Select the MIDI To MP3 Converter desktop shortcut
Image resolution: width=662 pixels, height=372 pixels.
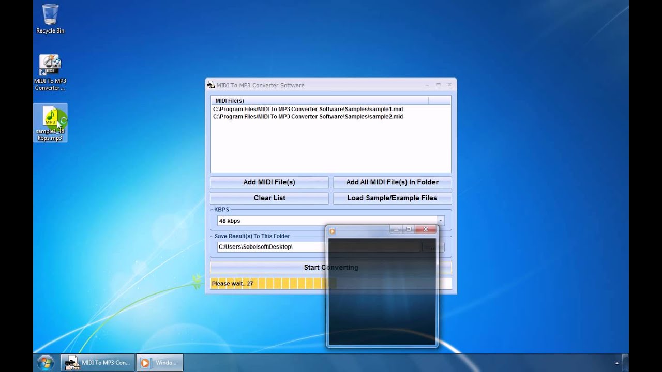click(x=50, y=72)
